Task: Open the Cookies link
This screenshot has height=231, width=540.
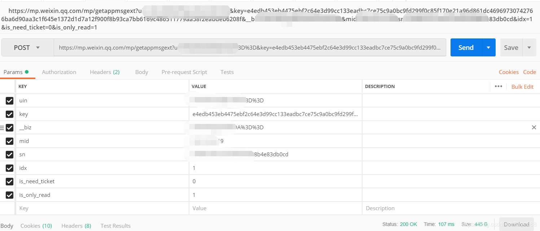Action: point(509,72)
